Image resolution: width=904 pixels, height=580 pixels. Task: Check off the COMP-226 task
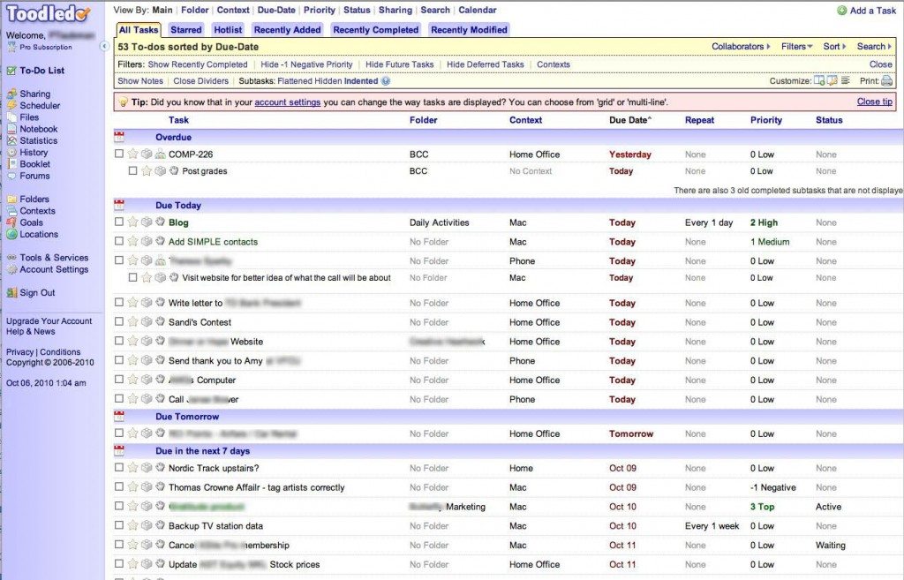click(119, 154)
